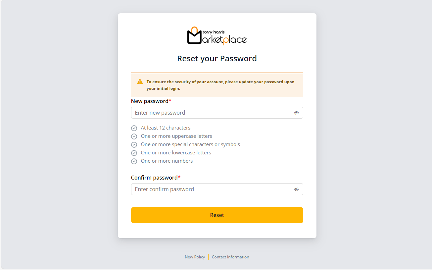The width and height of the screenshot is (432, 270).
Task: Click the "New password" field label
Action: pyautogui.click(x=150, y=101)
